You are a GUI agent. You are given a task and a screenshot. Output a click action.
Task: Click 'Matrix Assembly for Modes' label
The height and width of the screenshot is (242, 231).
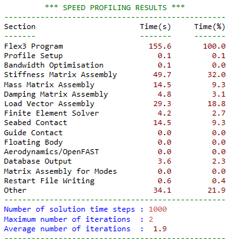tap(61, 171)
